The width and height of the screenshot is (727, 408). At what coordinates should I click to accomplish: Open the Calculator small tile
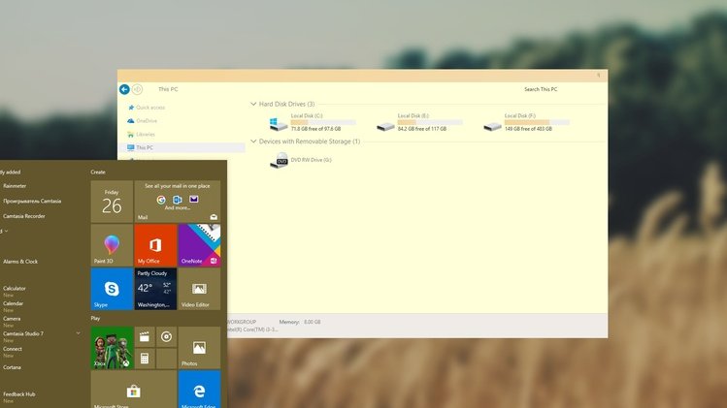click(145, 359)
